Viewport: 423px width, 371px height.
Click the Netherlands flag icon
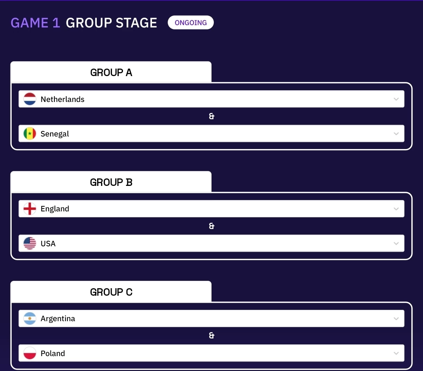[30, 99]
